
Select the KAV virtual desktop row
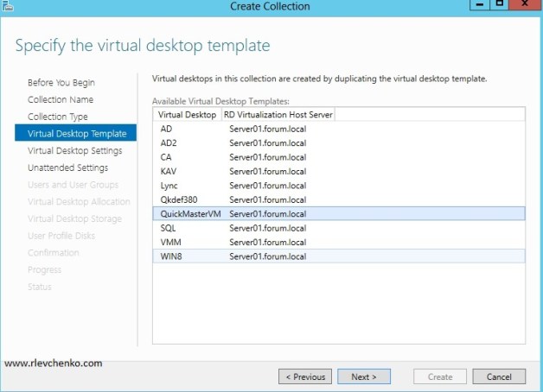click(x=339, y=172)
